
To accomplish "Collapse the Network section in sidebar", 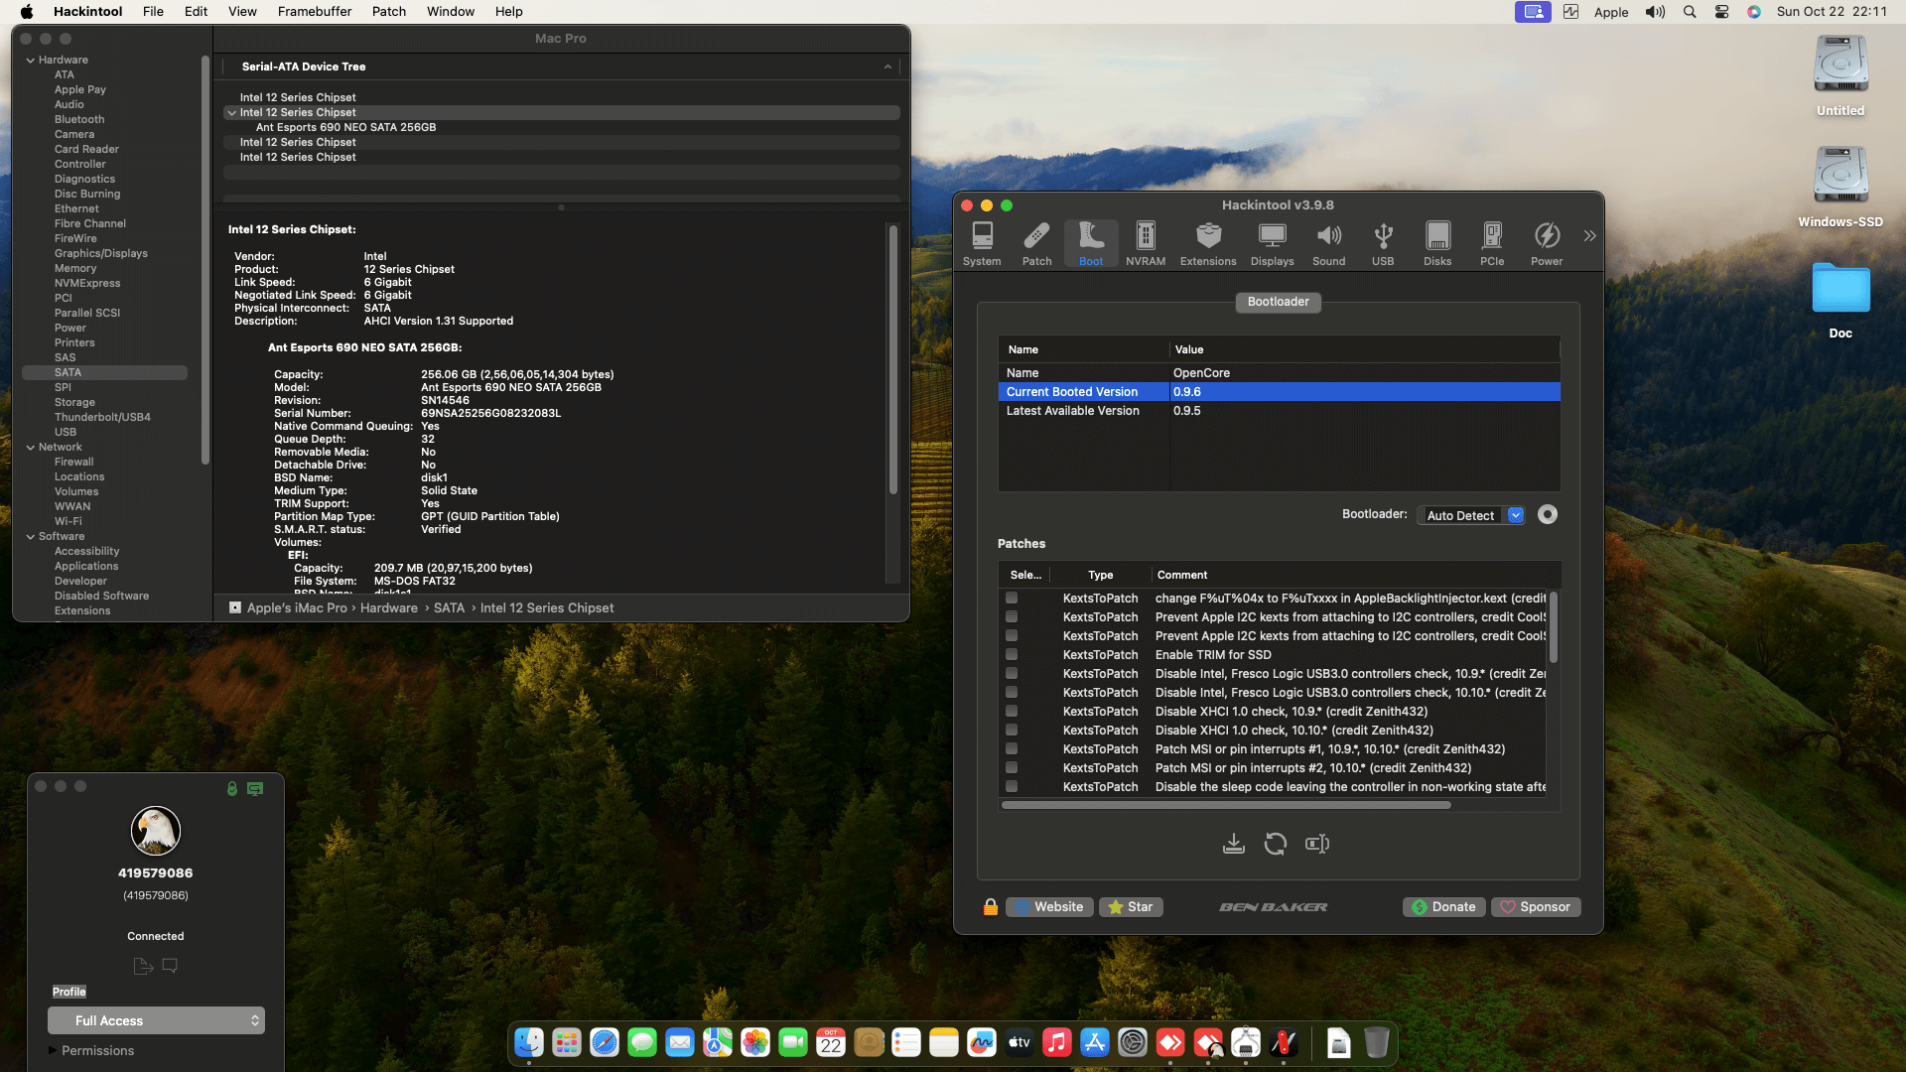I will [x=31, y=448].
